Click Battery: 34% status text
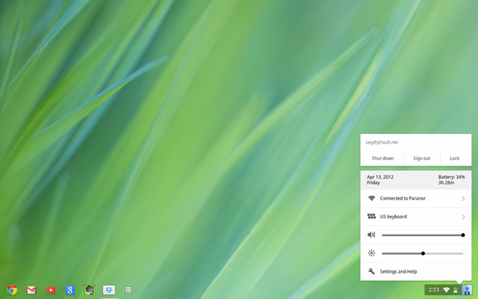The height and width of the screenshot is (299, 478). pos(451,177)
